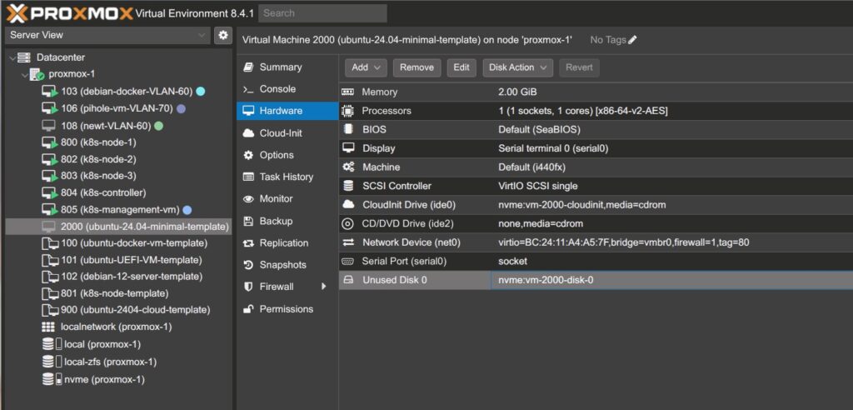Edit tags using the pencil icon
The image size is (853, 410).
coord(632,40)
